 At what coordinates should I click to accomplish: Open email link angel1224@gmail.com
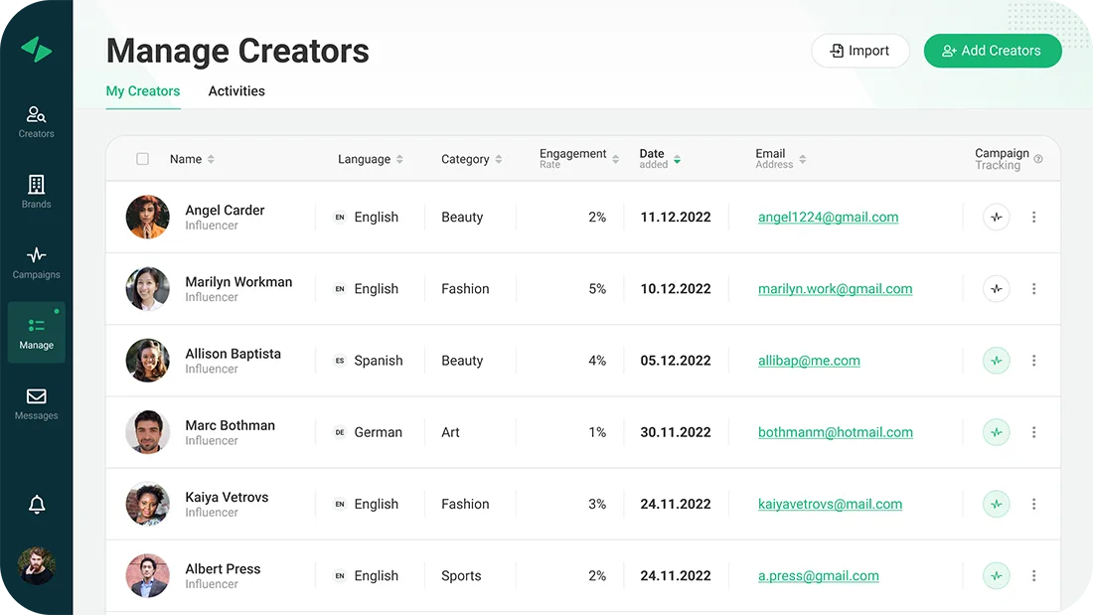(828, 218)
